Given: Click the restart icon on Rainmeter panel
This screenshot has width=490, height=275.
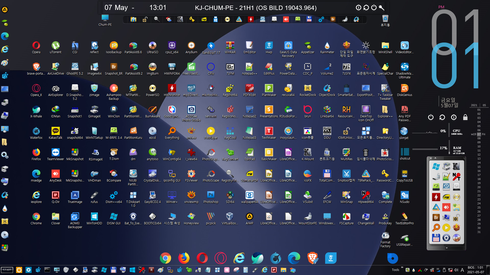Looking at the screenshot, I should [x=442, y=117].
